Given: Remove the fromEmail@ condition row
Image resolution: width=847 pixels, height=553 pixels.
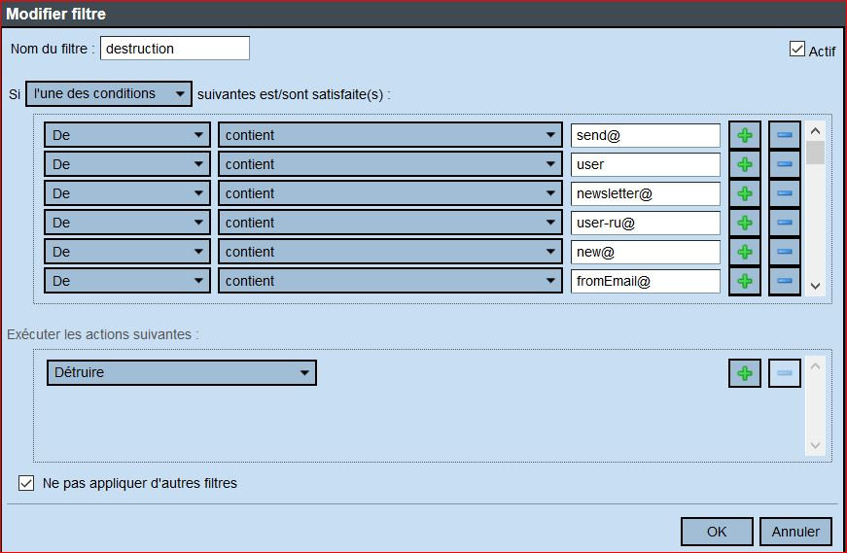Looking at the screenshot, I should point(785,281).
